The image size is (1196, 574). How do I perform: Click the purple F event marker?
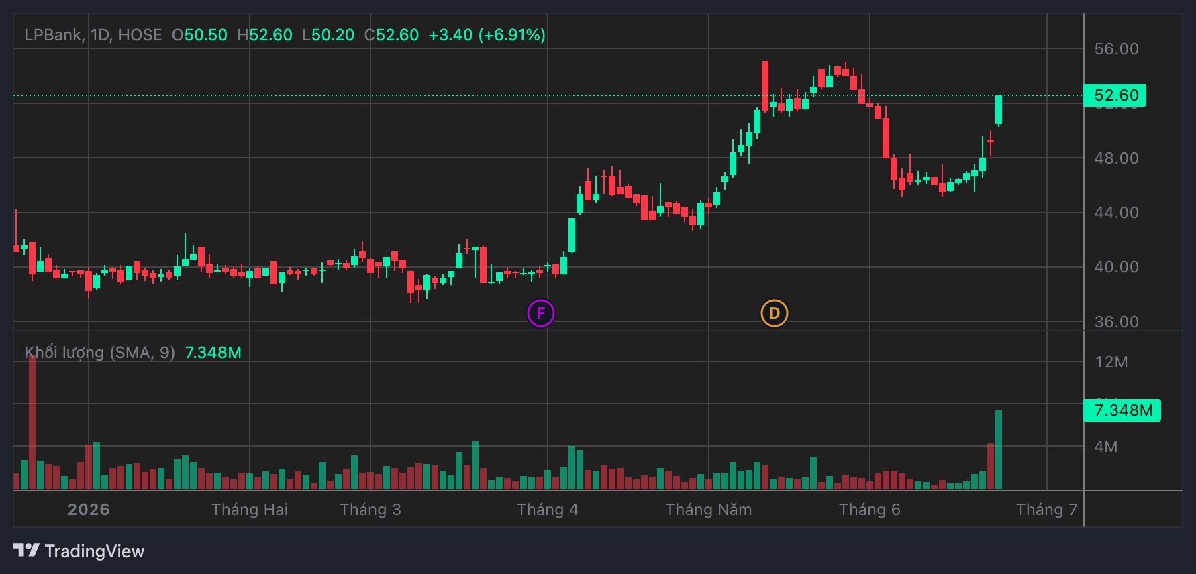(540, 313)
